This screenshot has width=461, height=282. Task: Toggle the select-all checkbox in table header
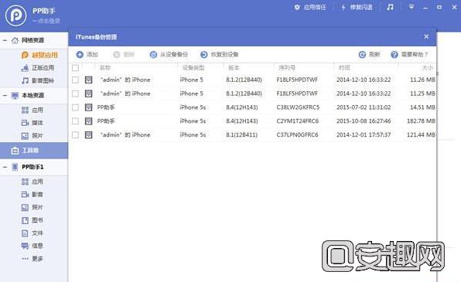76,68
